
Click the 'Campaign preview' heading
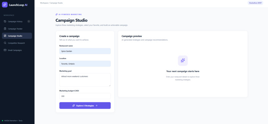[x=132, y=36]
